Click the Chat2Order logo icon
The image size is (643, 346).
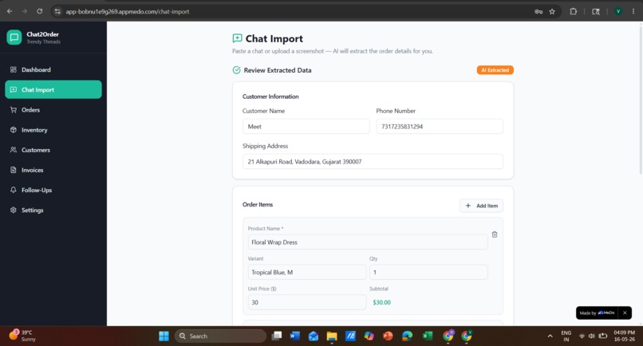14,37
